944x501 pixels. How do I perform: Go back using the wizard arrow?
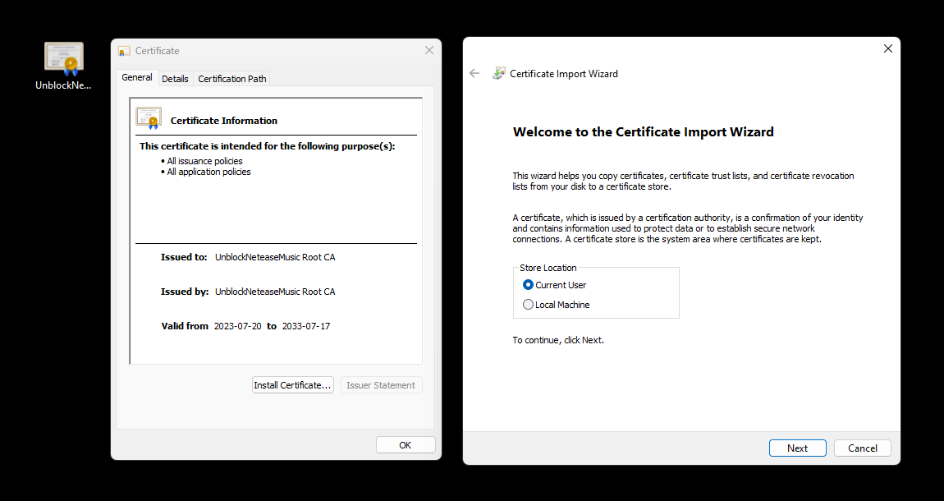click(474, 73)
